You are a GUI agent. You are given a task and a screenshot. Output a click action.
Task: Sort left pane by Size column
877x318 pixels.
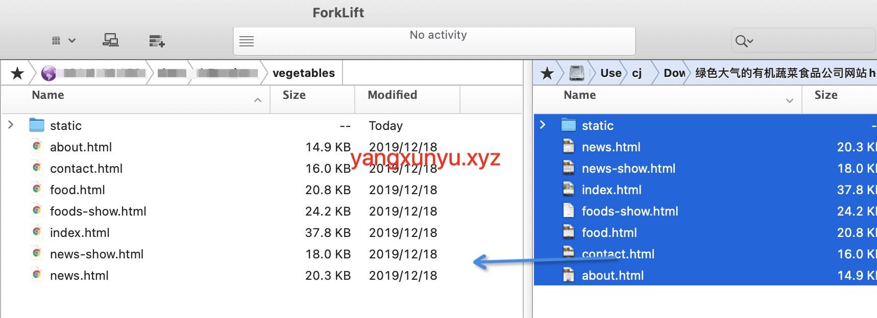tap(294, 95)
